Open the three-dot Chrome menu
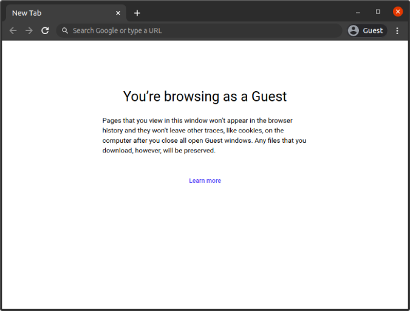 coord(397,30)
